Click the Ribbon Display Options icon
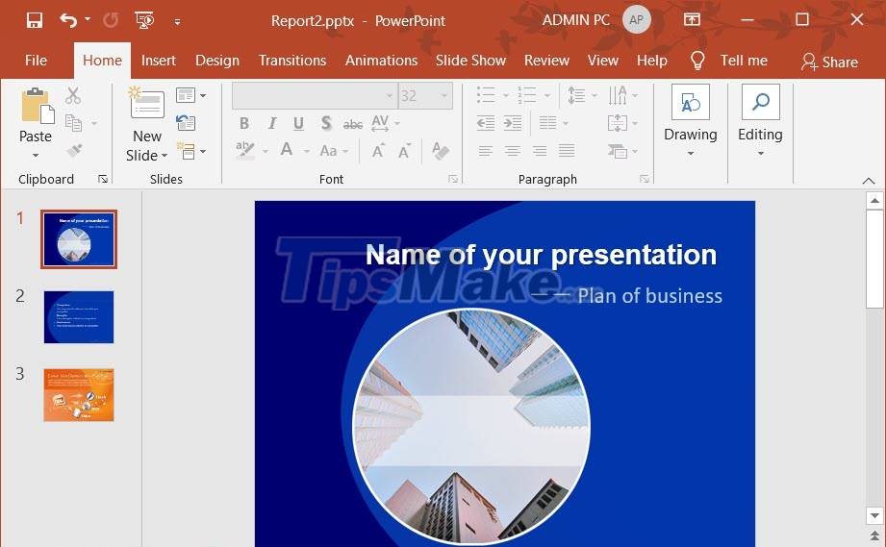 click(692, 20)
